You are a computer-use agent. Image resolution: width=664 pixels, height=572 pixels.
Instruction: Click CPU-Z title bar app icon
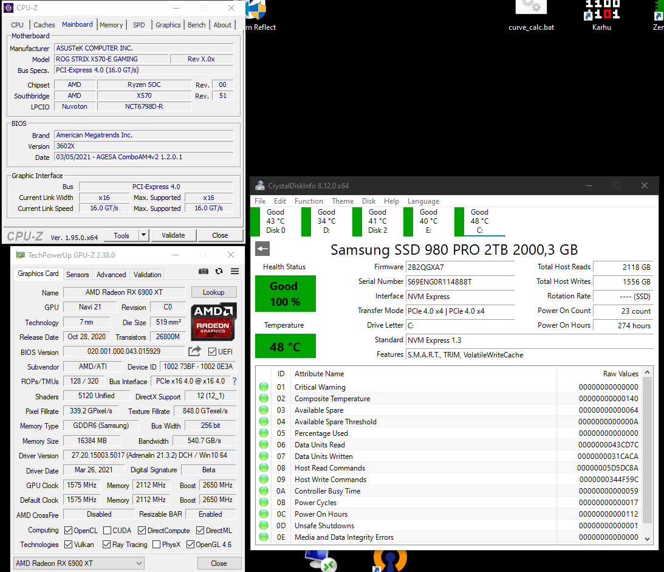pos(9,8)
